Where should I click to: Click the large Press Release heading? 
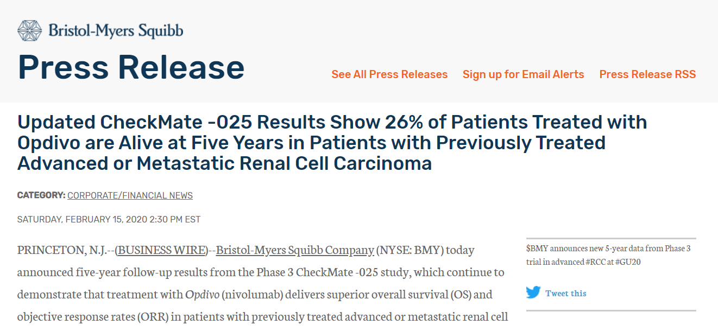pos(131,67)
